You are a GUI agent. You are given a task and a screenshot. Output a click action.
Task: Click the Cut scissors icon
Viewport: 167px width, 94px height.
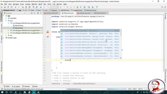[x=23, y=7]
